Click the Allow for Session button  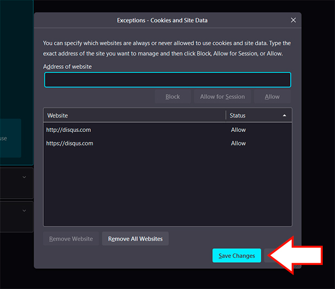[222, 97]
